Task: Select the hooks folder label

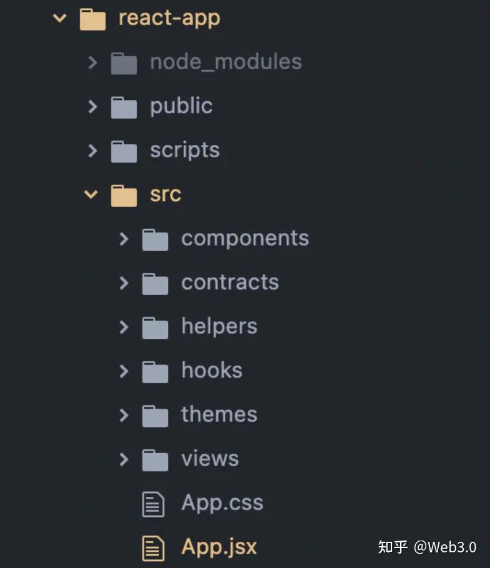Action: pos(212,370)
